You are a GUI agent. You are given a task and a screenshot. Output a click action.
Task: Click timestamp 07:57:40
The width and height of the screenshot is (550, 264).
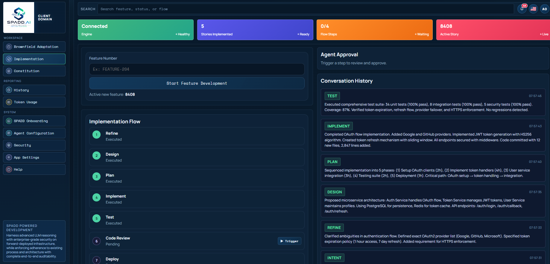pyautogui.click(x=535, y=162)
